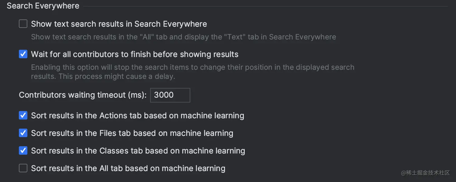The height and width of the screenshot is (182, 456).
Task: Click the Files tab sorting option label
Action: [132, 133]
